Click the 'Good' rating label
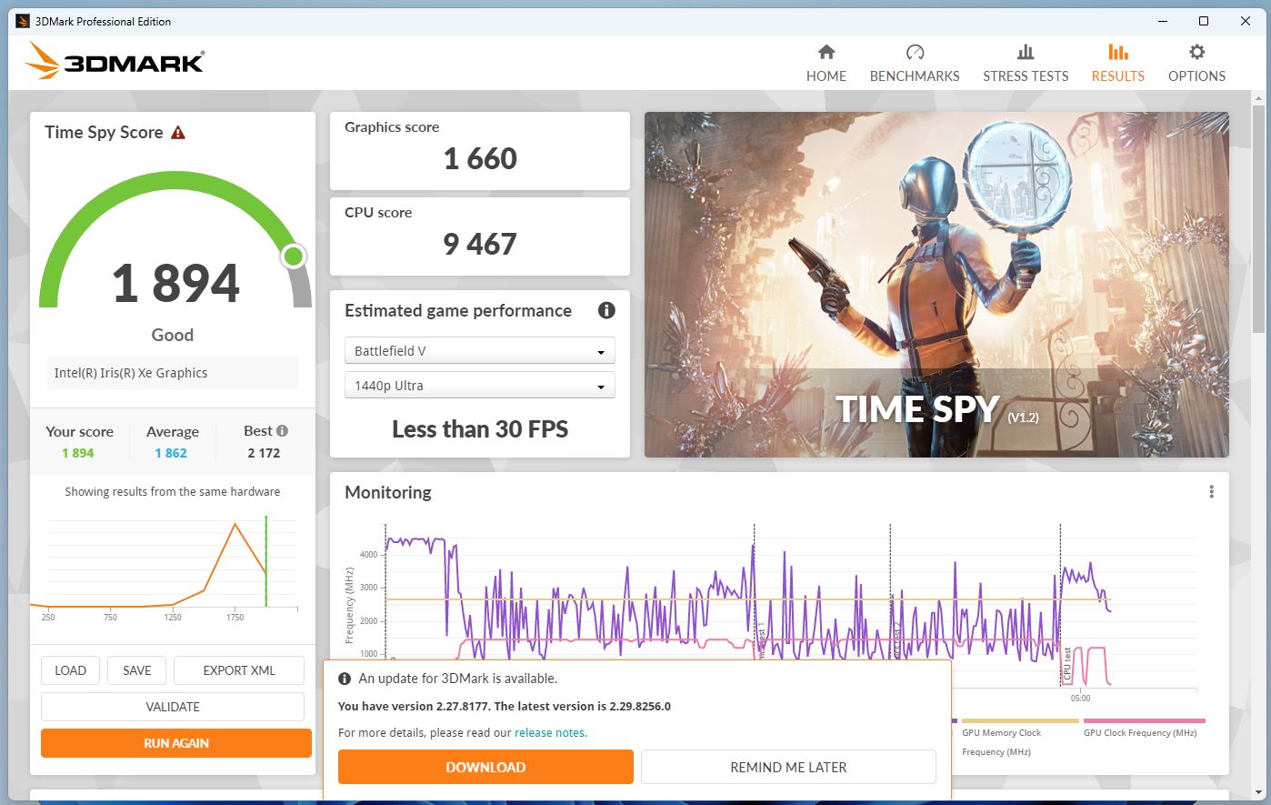This screenshot has height=805, width=1271. (173, 335)
